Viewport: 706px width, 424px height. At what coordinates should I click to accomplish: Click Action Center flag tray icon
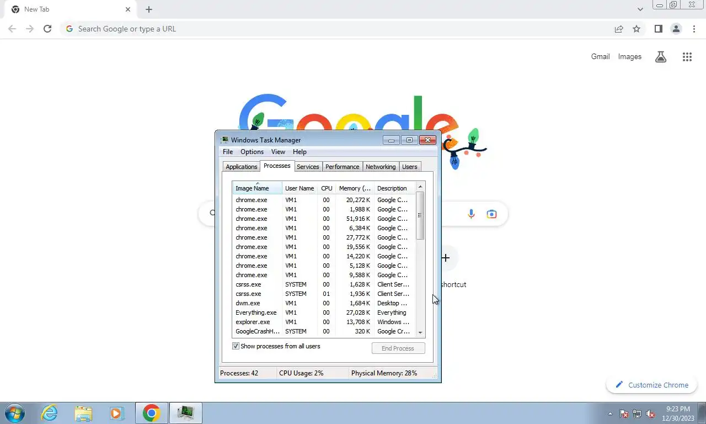624,414
